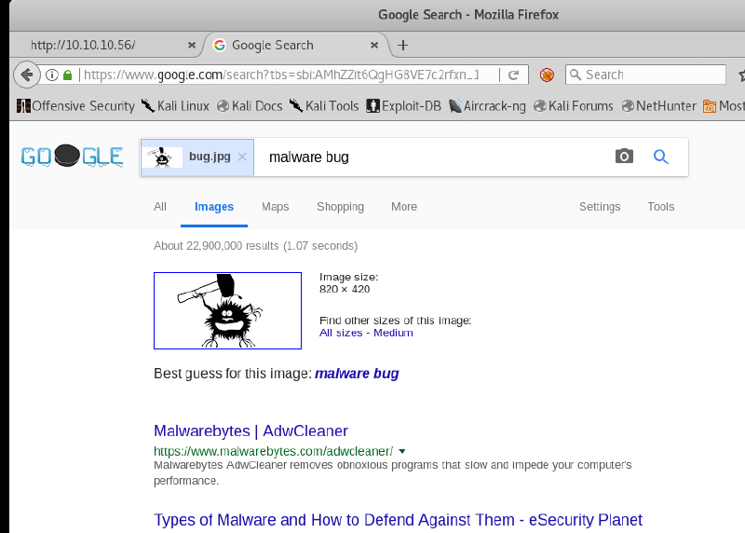Switch to the All results tab

(x=160, y=207)
